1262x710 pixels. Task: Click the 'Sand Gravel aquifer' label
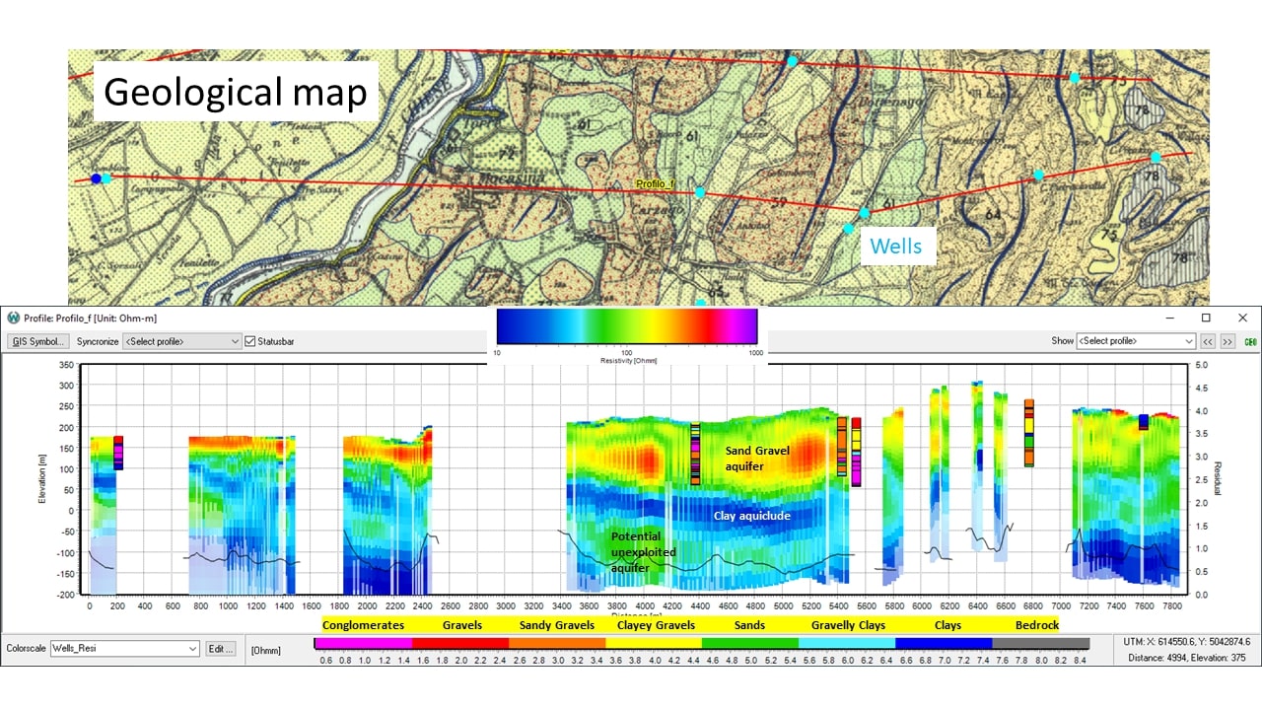pos(757,459)
